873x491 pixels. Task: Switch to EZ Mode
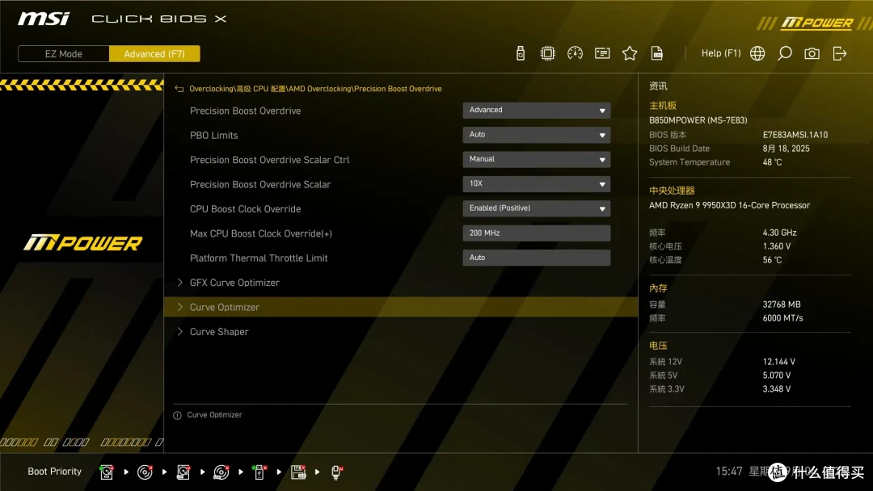tap(64, 54)
